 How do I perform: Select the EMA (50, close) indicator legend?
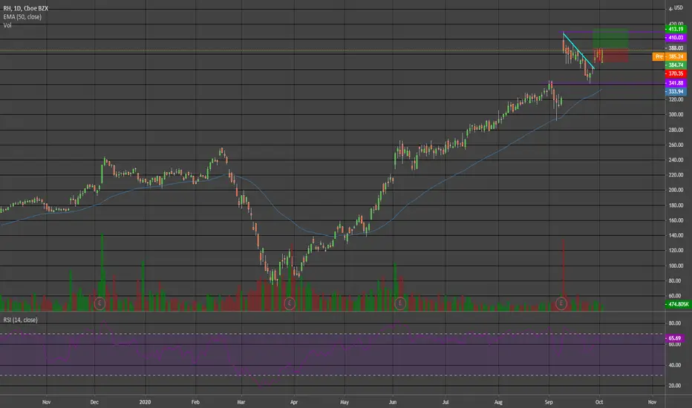22,17
